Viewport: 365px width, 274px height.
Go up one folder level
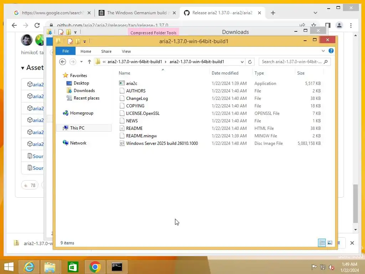tap(89, 62)
